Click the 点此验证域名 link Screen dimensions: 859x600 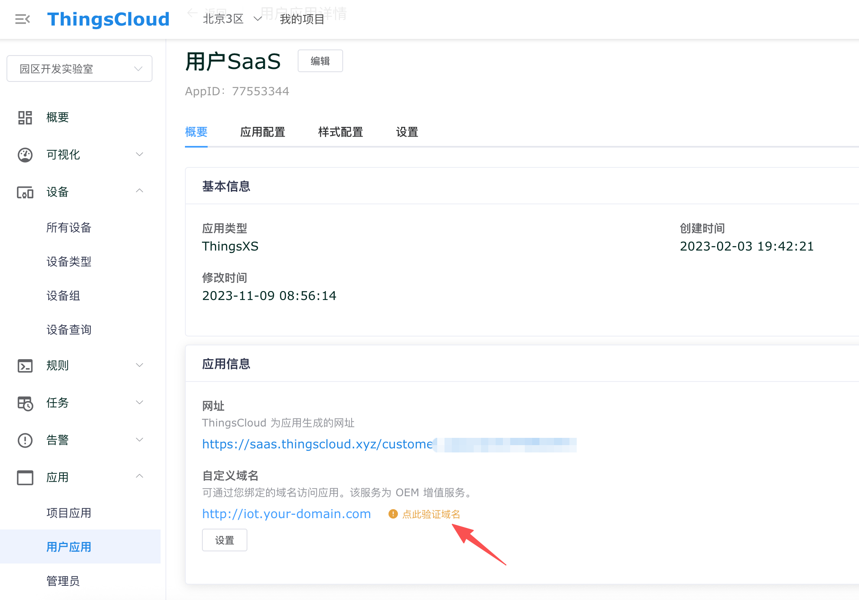pyautogui.click(x=431, y=514)
